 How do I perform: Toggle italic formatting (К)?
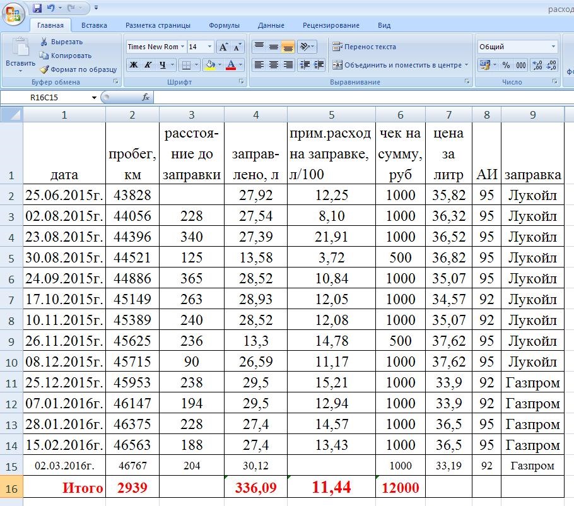pyautogui.click(x=148, y=65)
